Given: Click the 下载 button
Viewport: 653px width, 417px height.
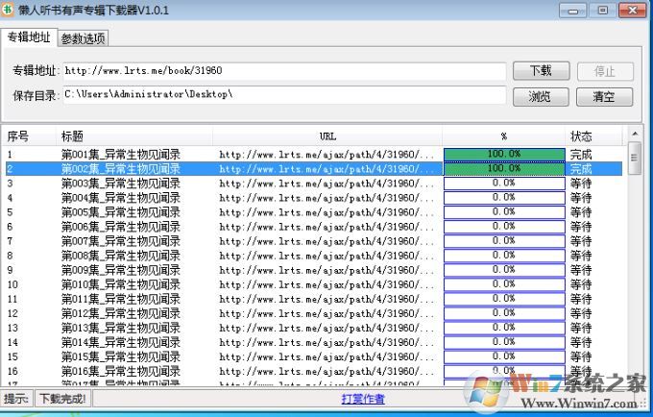Looking at the screenshot, I should 540,71.
